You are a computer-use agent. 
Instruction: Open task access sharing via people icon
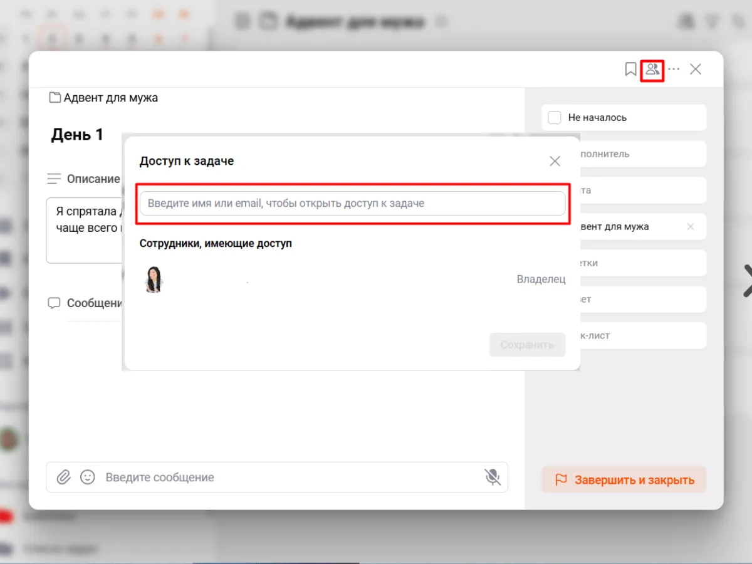click(652, 69)
